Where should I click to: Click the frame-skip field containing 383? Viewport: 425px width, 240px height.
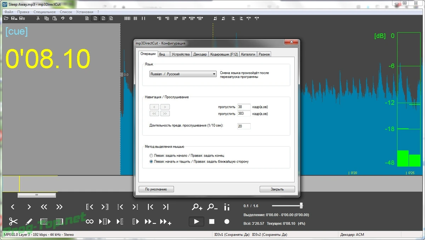[244, 114]
